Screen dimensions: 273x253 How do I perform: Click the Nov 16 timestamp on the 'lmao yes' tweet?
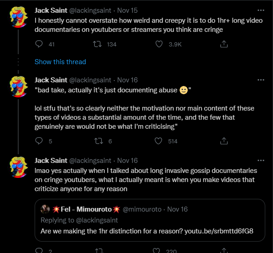coord(127,161)
